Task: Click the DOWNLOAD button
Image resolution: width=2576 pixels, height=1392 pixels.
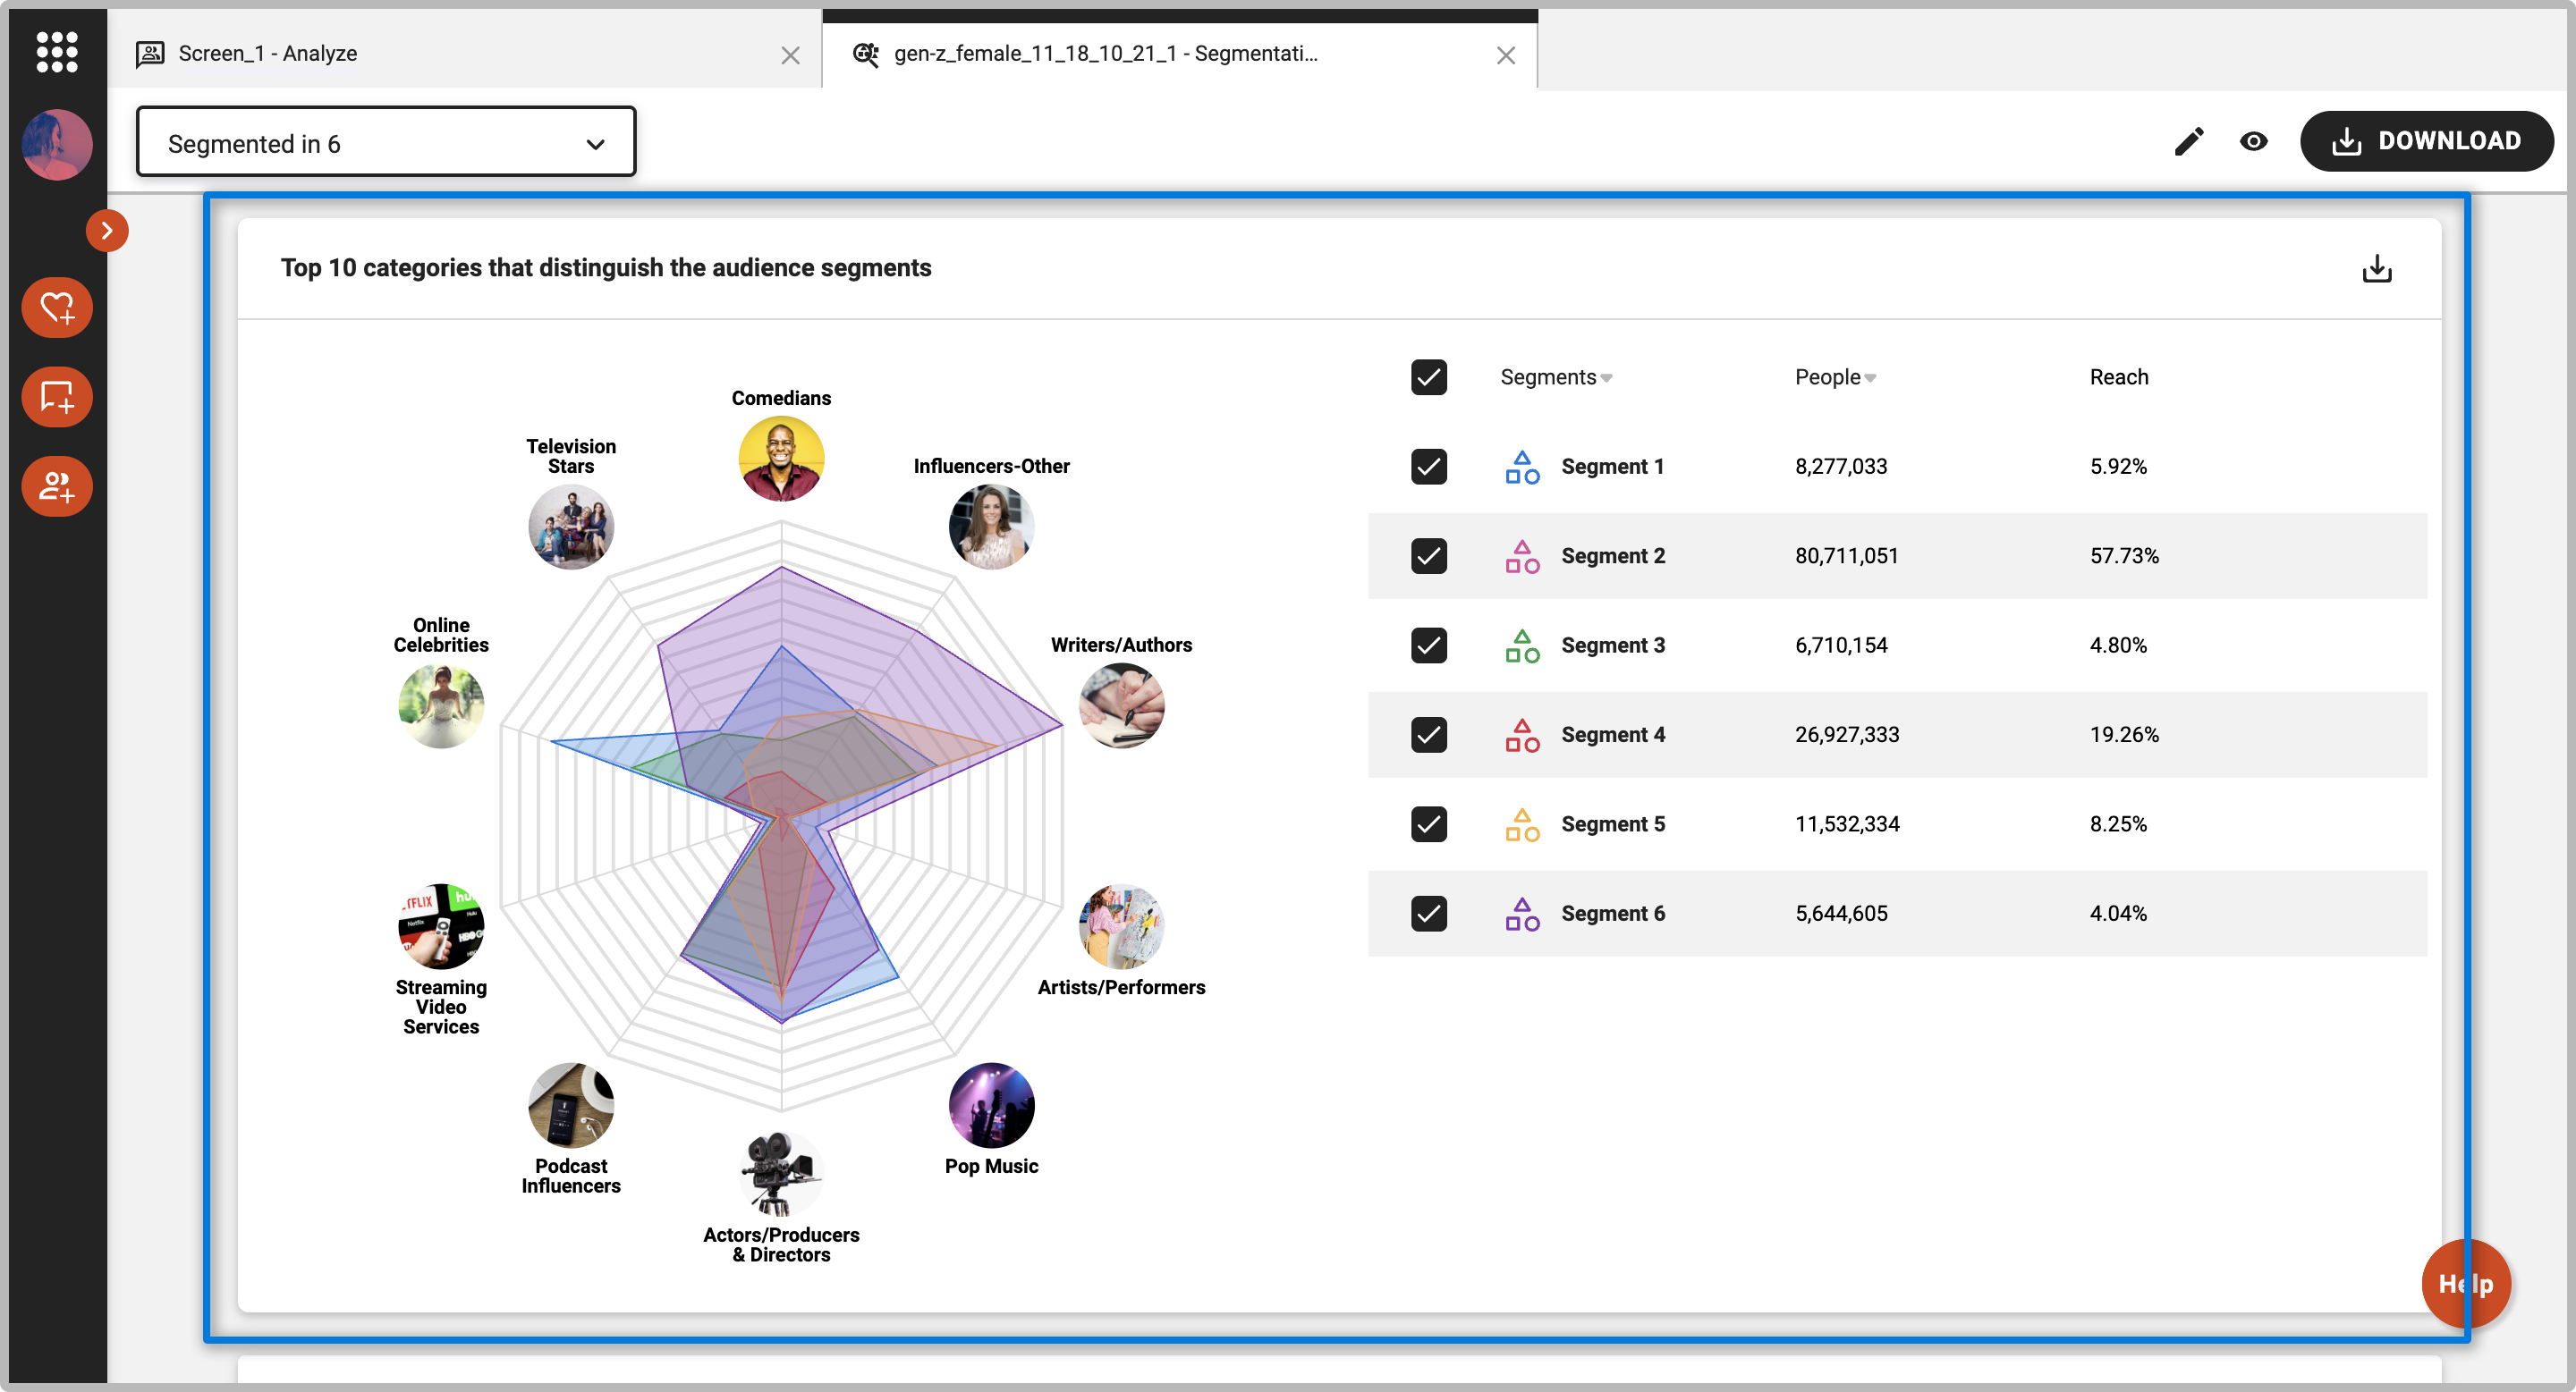Action: (2426, 142)
